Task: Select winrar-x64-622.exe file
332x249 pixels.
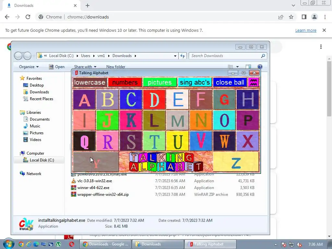Action: coord(93,188)
